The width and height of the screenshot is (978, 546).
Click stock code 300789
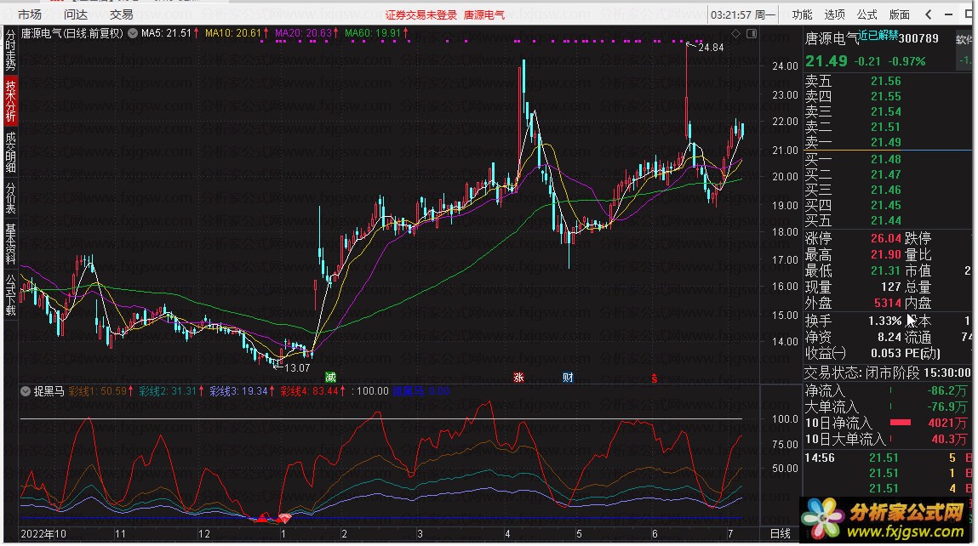tap(918, 38)
